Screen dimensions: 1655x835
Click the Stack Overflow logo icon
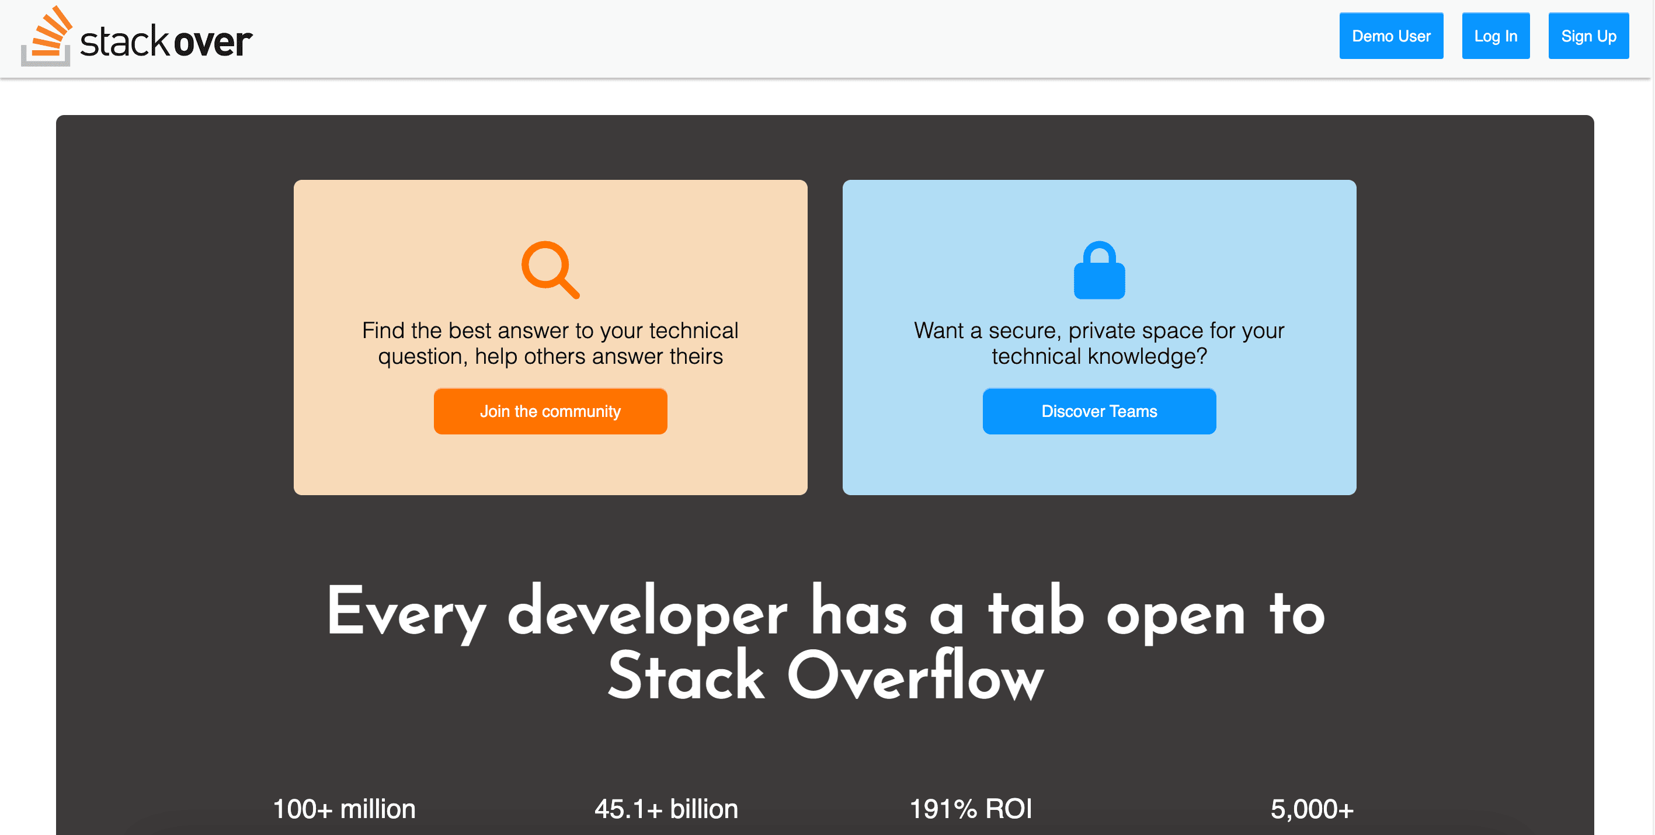tap(46, 36)
